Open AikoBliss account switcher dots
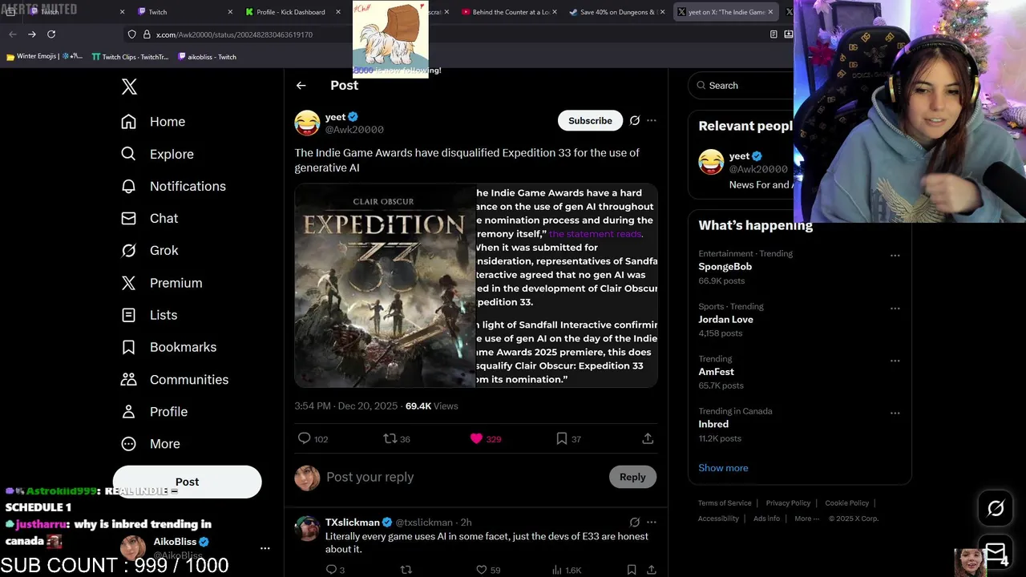The image size is (1026, 577). 265,549
